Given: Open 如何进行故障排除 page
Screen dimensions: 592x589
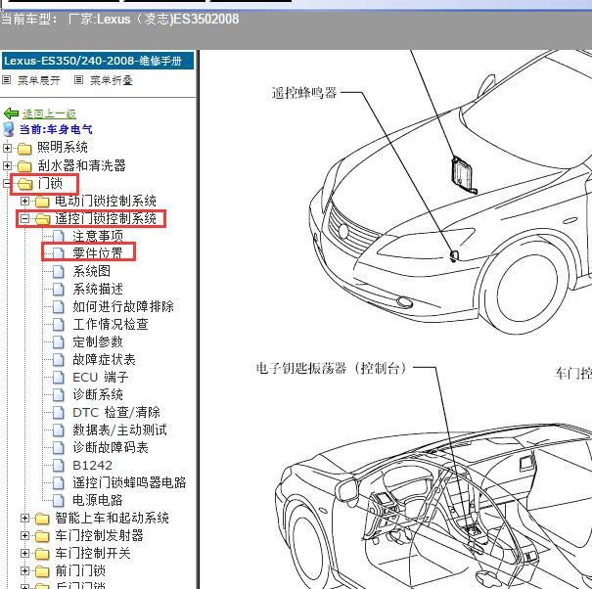Looking at the screenshot, I should point(123,306).
